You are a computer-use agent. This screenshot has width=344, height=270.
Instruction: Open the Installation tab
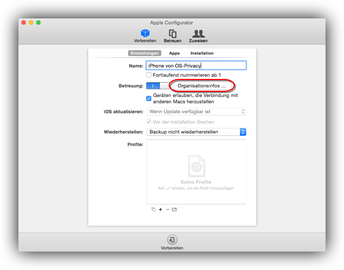click(x=202, y=53)
